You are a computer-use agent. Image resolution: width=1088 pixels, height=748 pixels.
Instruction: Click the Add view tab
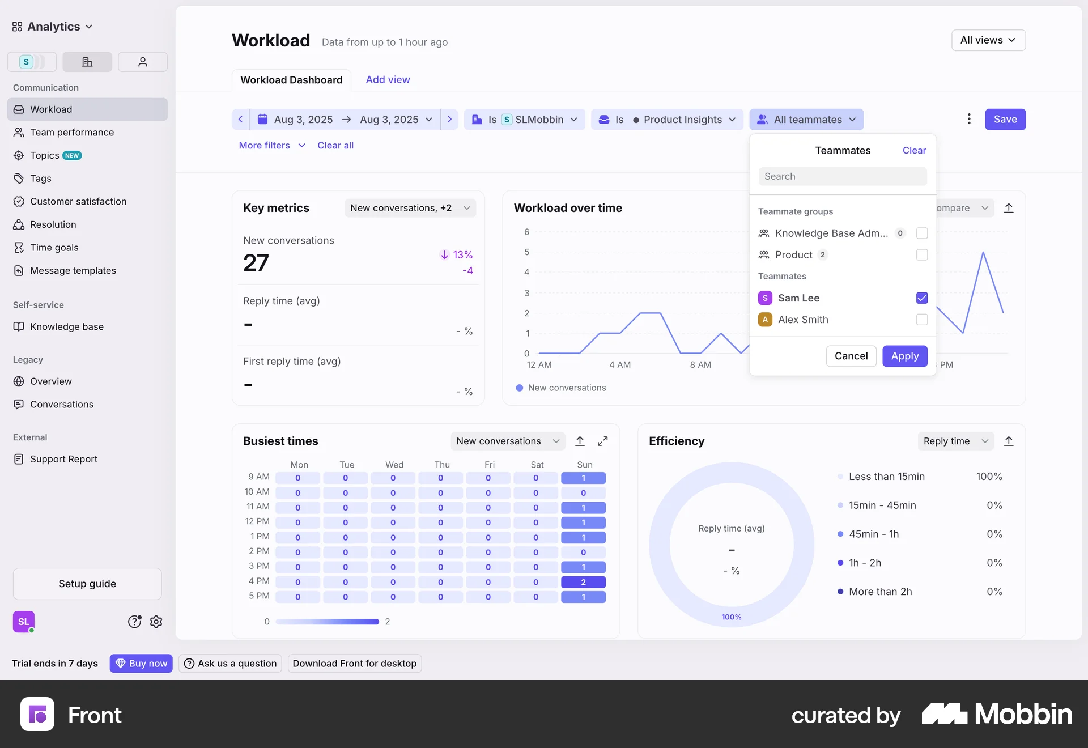pyautogui.click(x=388, y=80)
